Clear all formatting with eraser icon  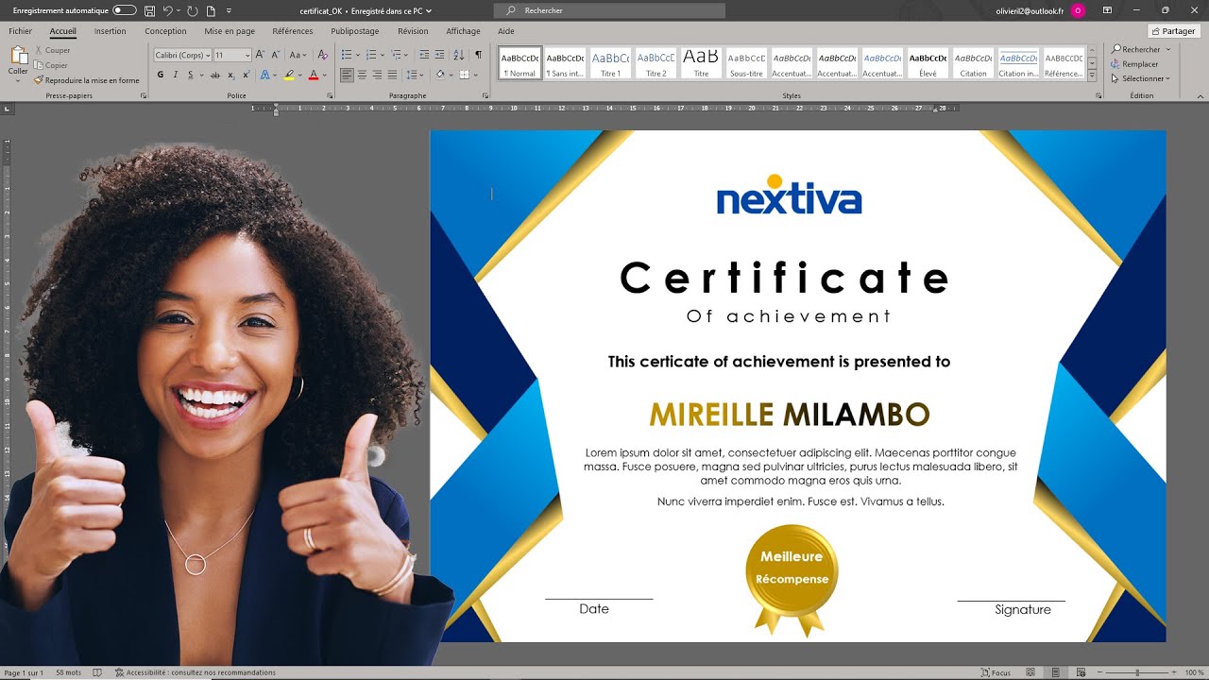[322, 55]
